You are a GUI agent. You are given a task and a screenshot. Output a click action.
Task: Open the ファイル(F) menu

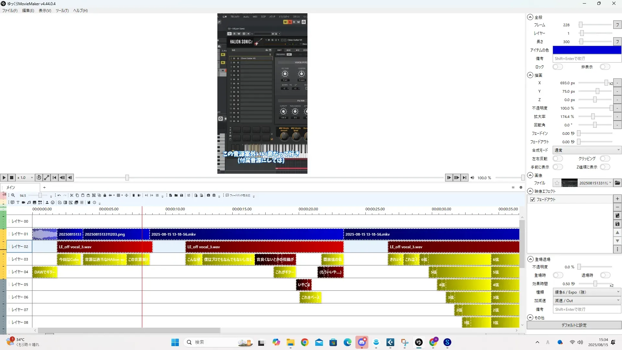coord(10,10)
